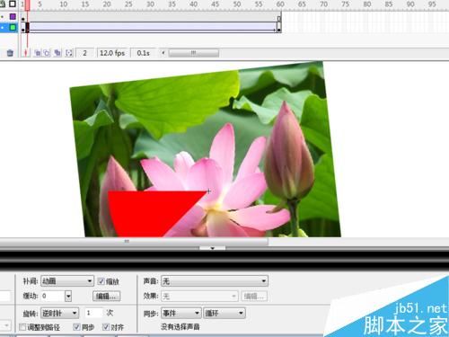Image resolution: width=449 pixels, height=337 pixels.
Task: Click the tween span on the selected layer
Action: coord(153,28)
